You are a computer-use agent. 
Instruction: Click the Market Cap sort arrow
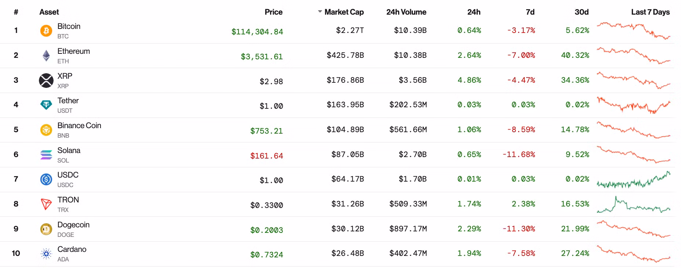[320, 12]
